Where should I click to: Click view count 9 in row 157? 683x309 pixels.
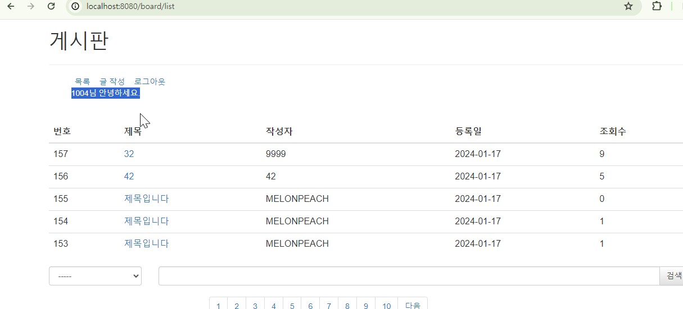tap(602, 154)
